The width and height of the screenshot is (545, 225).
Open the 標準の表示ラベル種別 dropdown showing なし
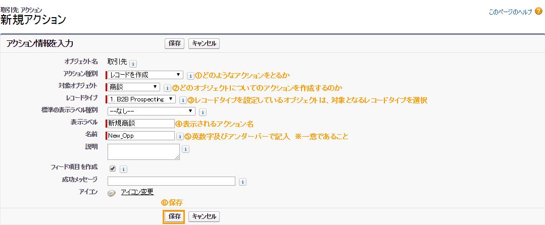(151, 111)
